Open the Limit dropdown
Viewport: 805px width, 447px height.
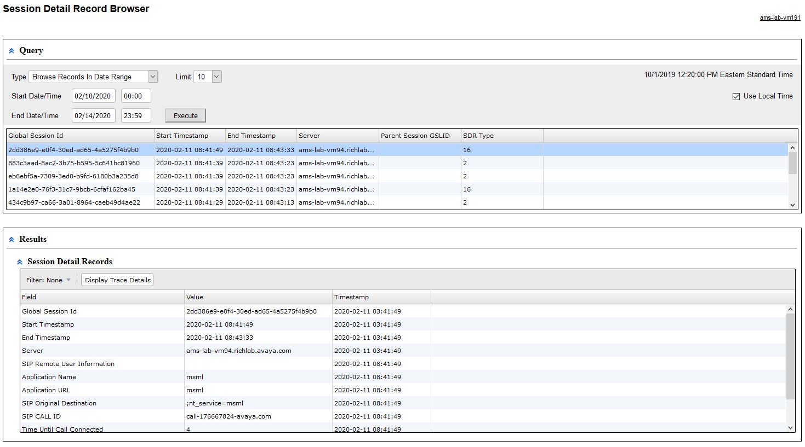tap(207, 77)
